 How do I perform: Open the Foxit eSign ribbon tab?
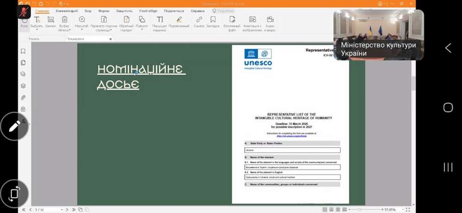(148, 11)
